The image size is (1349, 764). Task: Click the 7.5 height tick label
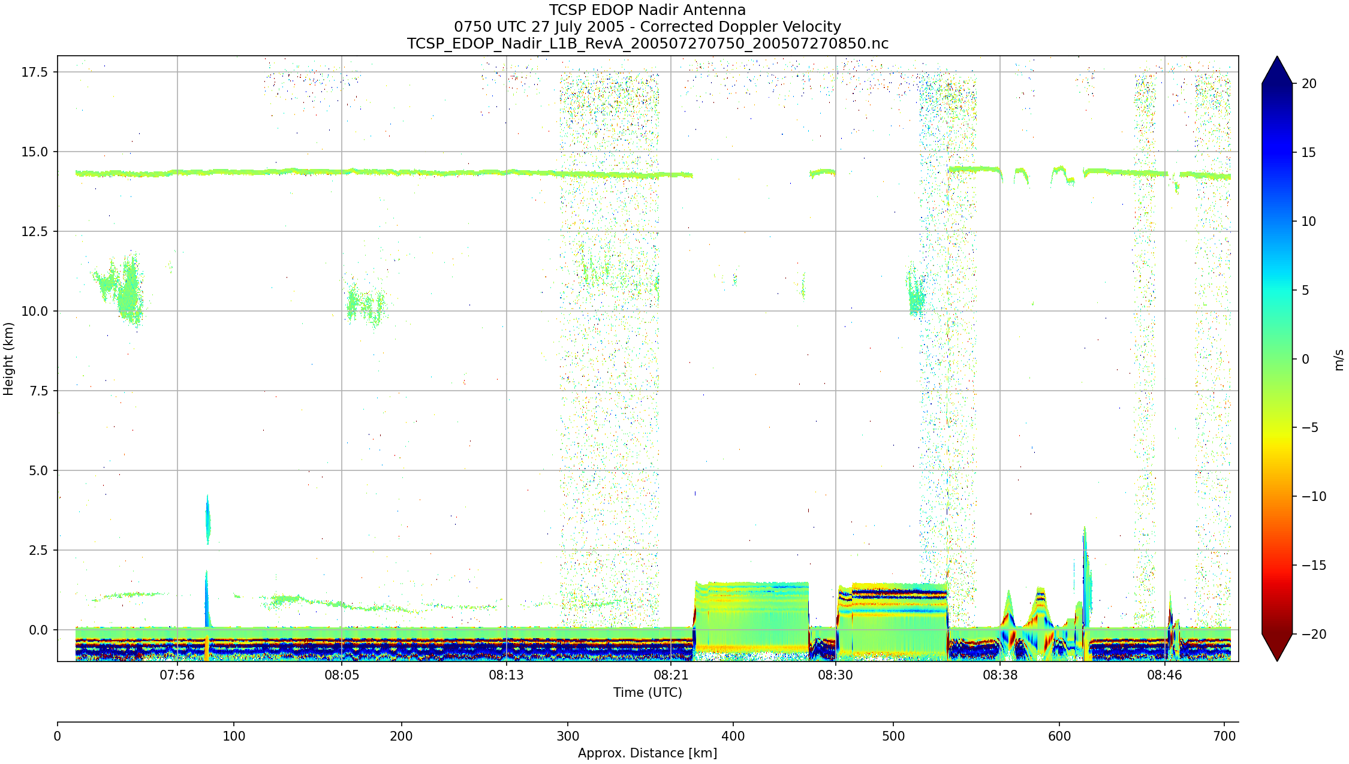click(x=38, y=391)
